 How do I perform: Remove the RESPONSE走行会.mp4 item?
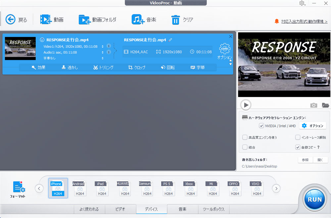230,36
